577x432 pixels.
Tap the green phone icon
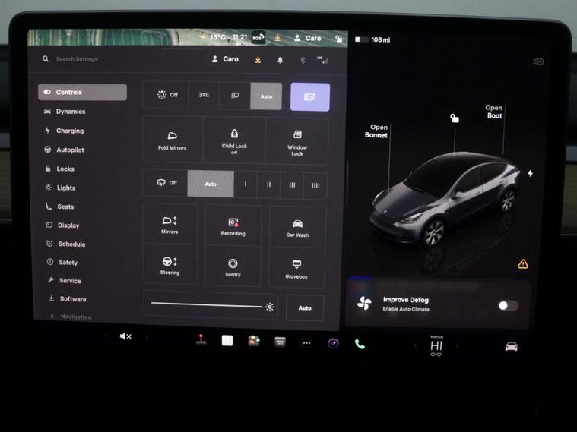(x=360, y=344)
